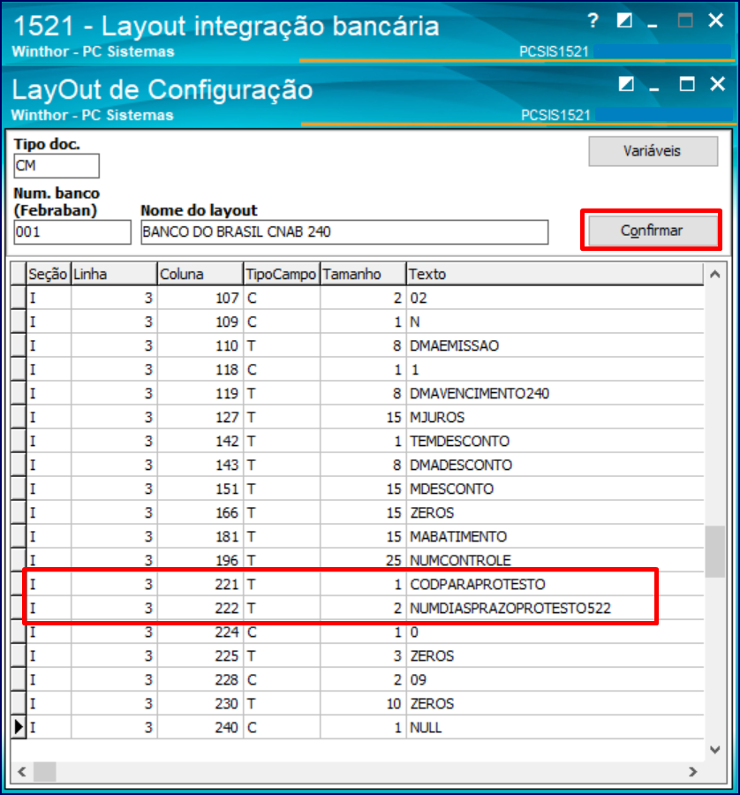The image size is (740, 795).
Task: Sort by the Linha column header
Action: click(x=114, y=275)
